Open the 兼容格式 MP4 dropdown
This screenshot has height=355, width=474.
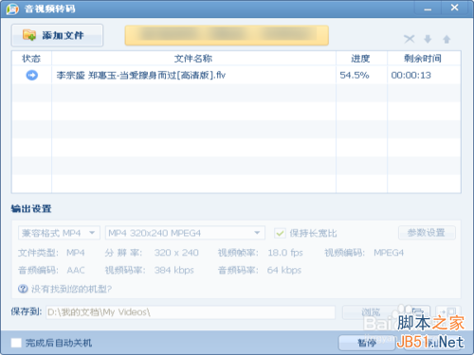pyautogui.click(x=59, y=233)
